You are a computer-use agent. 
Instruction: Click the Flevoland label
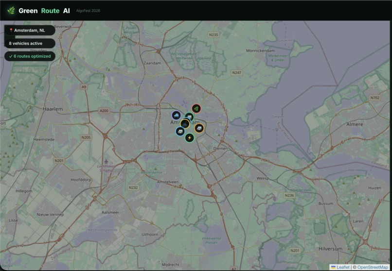379,164
